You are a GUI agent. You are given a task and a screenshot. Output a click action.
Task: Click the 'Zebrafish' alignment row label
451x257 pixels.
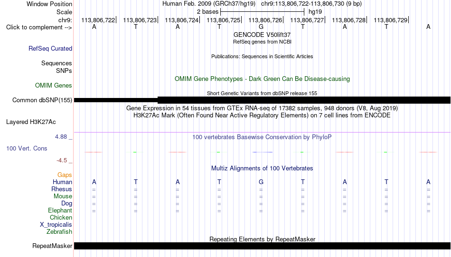pyautogui.click(x=59, y=232)
